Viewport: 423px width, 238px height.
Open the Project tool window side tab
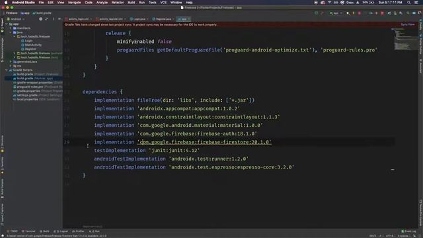coord(2,26)
